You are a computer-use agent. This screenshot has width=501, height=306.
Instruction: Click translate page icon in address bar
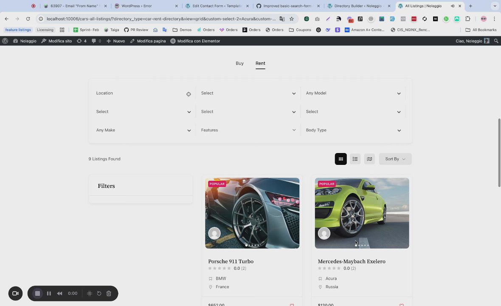click(x=282, y=19)
